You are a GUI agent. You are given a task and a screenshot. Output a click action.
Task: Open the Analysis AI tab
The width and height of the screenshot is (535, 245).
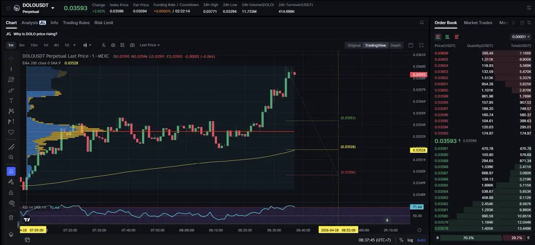coord(33,23)
